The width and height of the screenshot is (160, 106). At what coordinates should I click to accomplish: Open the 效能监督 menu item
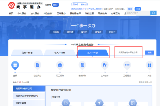pyautogui.click(x=89, y=14)
